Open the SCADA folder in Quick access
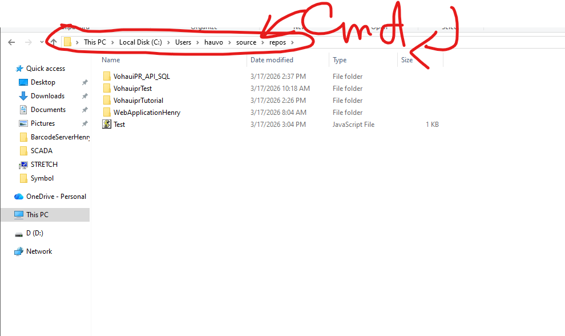This screenshot has height=336, width=565. pos(41,151)
